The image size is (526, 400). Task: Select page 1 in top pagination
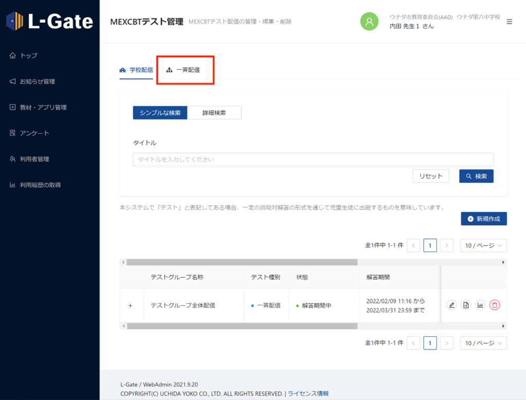tap(430, 245)
